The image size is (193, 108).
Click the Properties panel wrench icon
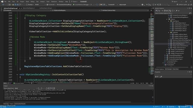(161, 77)
